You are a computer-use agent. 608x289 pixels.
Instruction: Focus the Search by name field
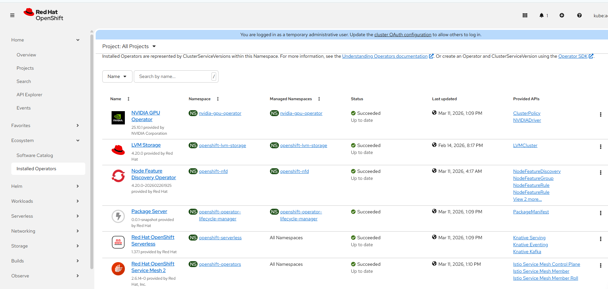[x=176, y=76]
